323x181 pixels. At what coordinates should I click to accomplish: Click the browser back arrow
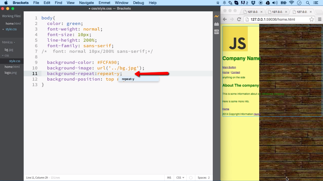[225, 19]
